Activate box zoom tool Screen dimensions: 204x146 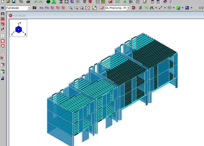pos(82,8)
